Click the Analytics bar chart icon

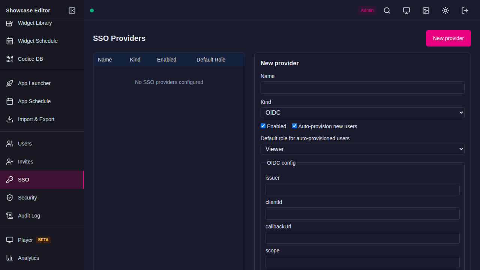(x=10, y=258)
